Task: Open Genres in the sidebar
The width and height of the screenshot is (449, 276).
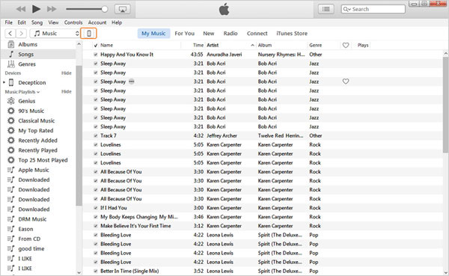Action: pyautogui.click(x=27, y=64)
